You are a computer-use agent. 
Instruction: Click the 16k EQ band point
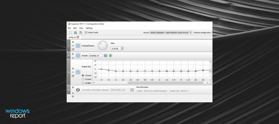[203, 70]
